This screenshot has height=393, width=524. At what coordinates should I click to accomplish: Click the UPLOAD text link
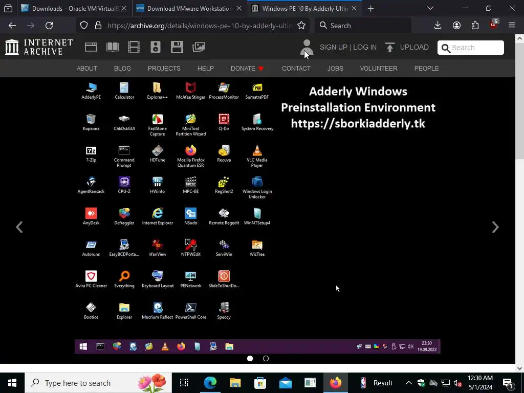414,48
